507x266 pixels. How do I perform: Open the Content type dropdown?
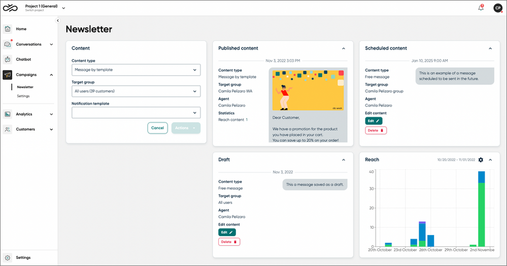pos(136,70)
